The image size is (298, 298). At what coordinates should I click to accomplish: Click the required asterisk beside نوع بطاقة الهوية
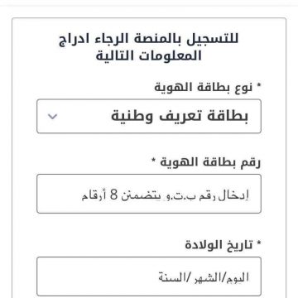pyautogui.click(x=259, y=86)
